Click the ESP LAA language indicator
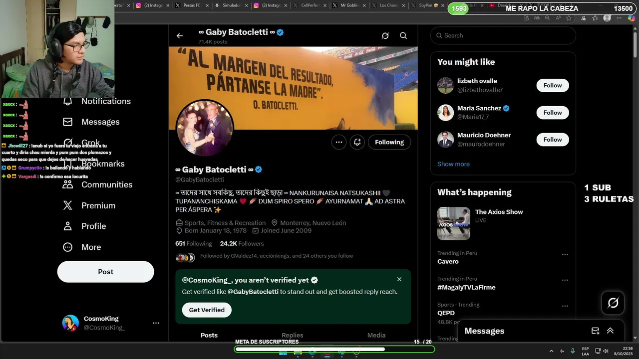 [x=585, y=351]
